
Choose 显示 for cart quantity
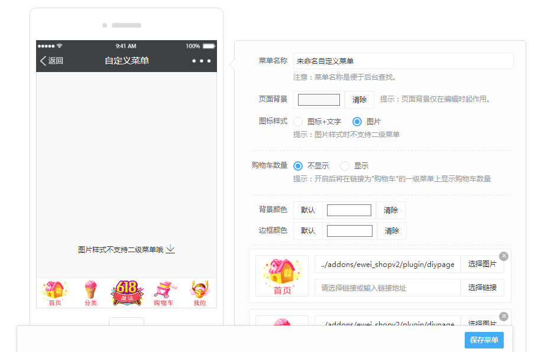tap(345, 166)
